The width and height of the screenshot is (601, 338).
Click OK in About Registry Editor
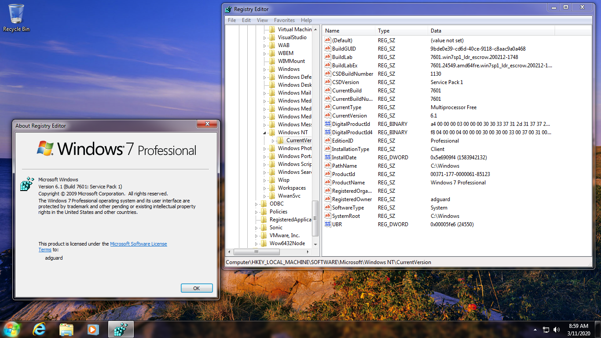coord(197,288)
